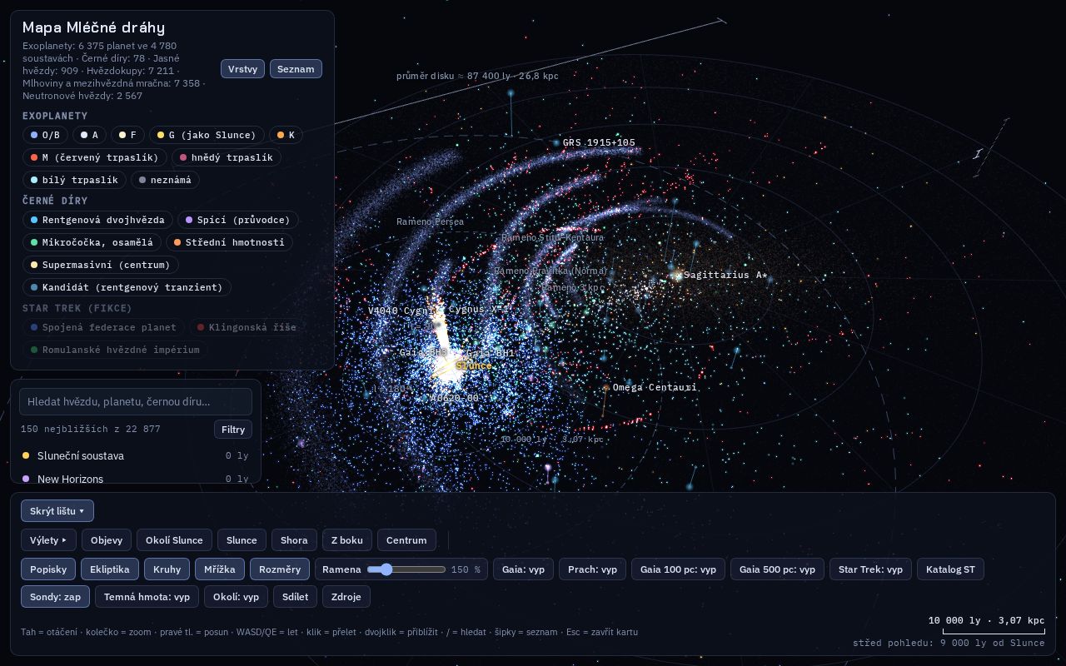Open the Vrstvy panel
The image size is (1066, 666).
click(x=242, y=69)
